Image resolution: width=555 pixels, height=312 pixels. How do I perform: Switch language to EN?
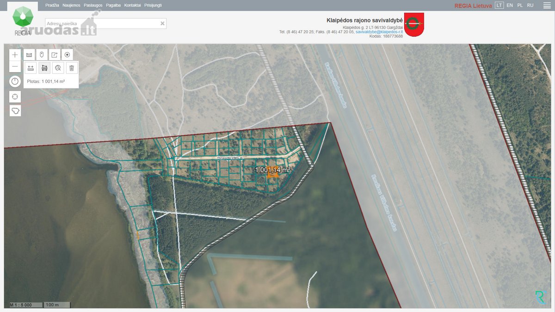coord(510,5)
